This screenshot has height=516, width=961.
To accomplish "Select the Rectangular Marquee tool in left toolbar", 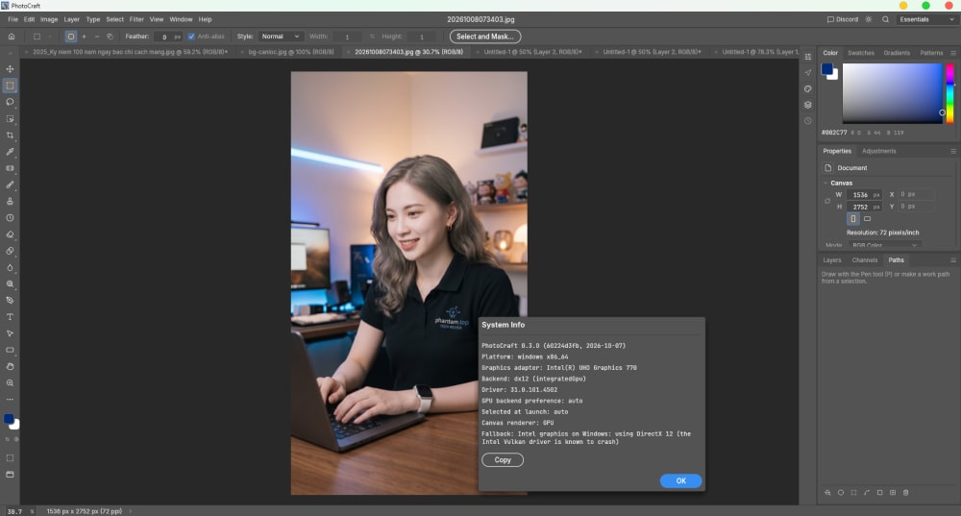I will click(x=10, y=86).
